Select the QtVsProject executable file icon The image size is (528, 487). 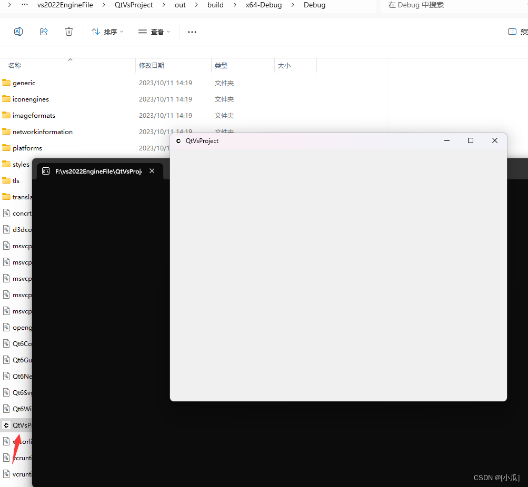(x=6, y=425)
